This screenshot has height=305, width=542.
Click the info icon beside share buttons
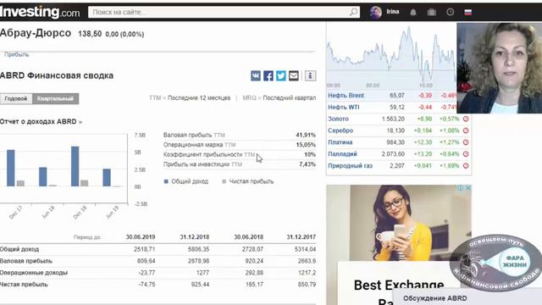pos(310,75)
